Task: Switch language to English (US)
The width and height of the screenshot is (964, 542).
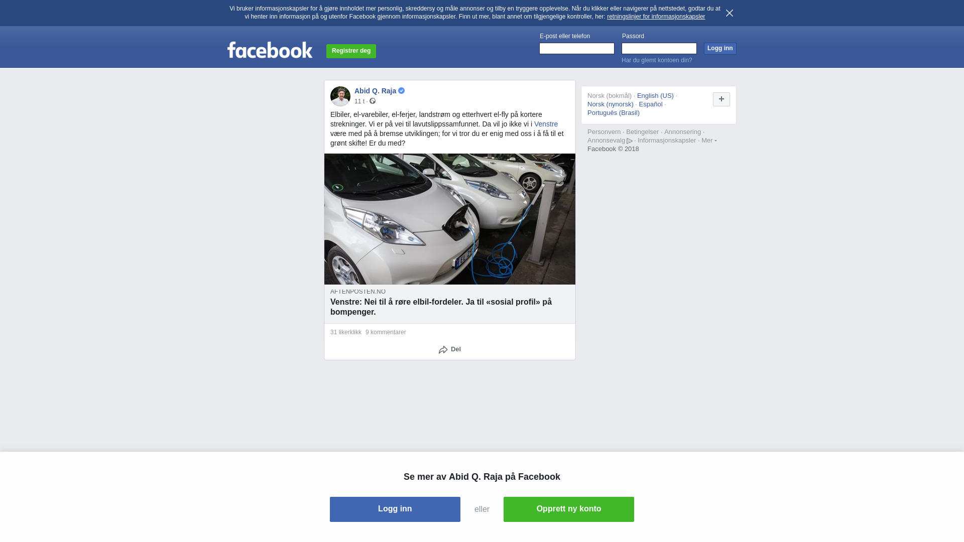Action: pos(655,96)
